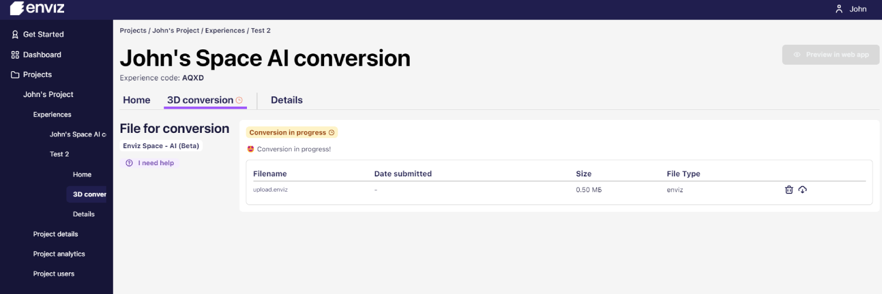This screenshot has height=294, width=882.
Task: Click the John's Space AI conversion heading
Action: pos(265,58)
